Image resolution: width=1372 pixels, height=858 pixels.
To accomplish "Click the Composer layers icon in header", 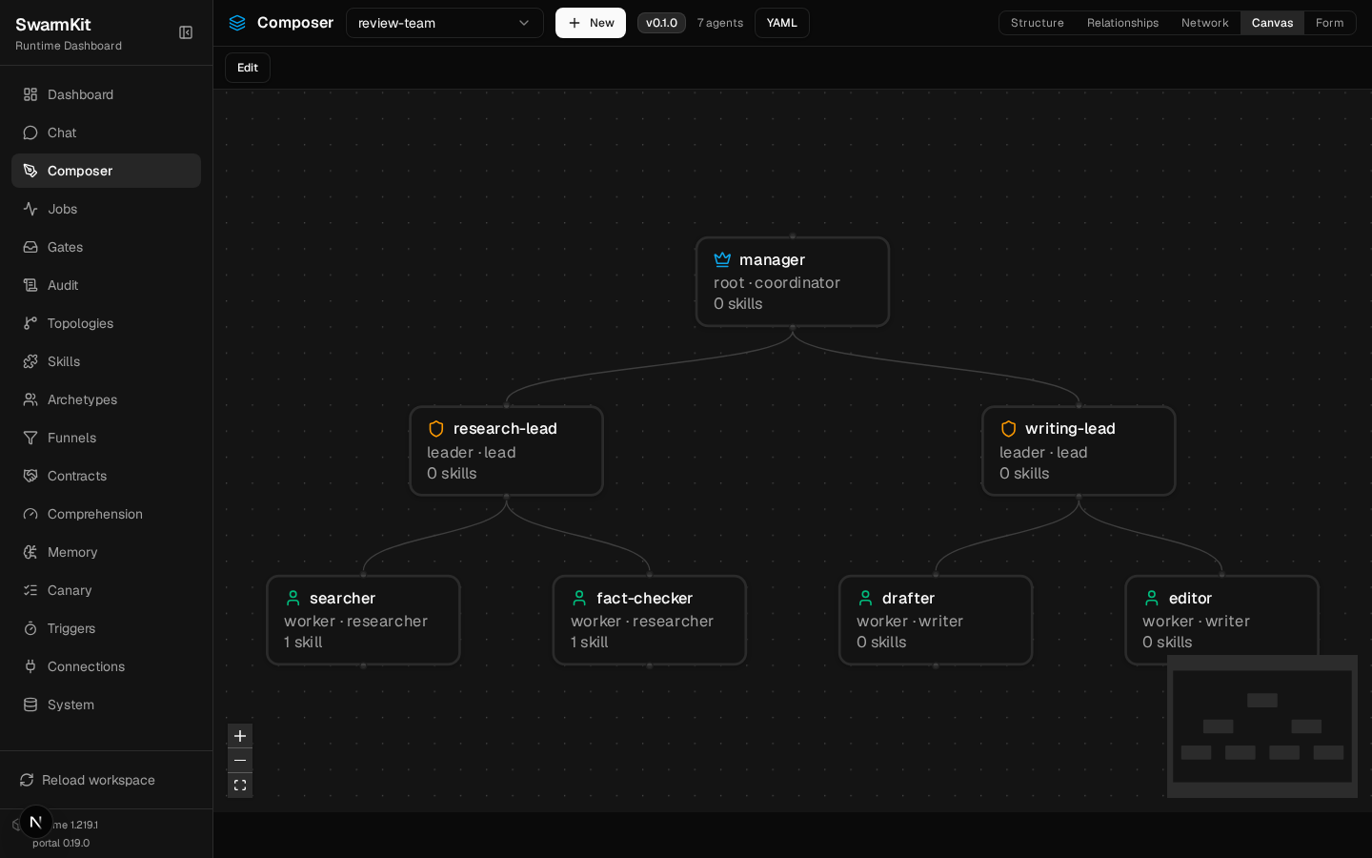I will pyautogui.click(x=237, y=23).
